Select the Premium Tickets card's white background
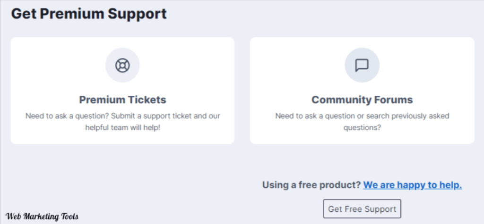The width and height of the screenshot is (484, 224). [122, 91]
